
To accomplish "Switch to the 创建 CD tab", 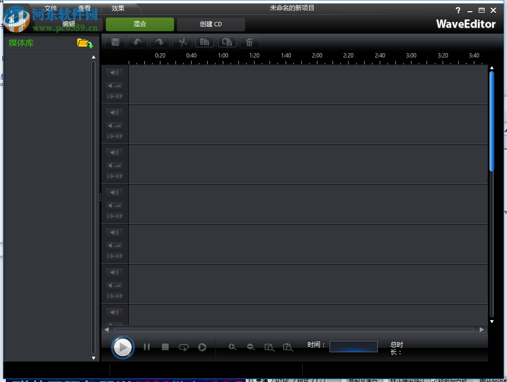I will pyautogui.click(x=211, y=24).
